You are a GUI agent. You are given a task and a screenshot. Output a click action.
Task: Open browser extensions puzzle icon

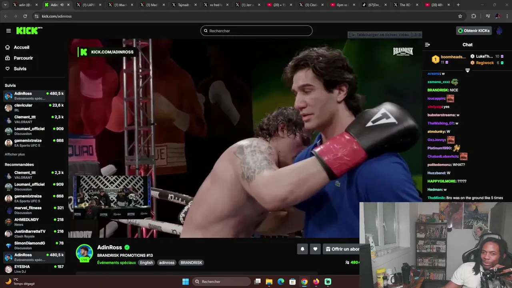(474, 16)
